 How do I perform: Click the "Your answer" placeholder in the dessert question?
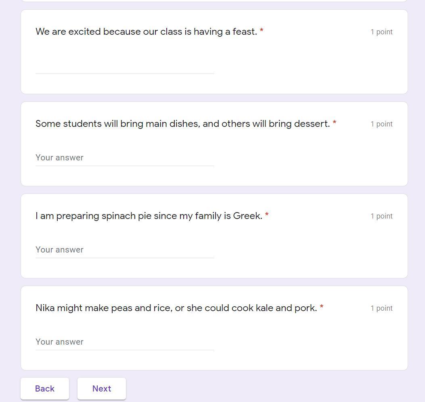click(x=60, y=158)
